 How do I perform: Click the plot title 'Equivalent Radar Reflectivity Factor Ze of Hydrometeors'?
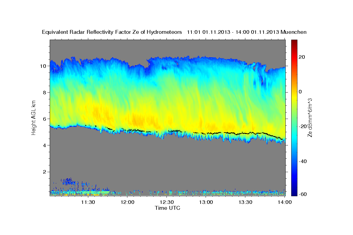(x=112, y=32)
